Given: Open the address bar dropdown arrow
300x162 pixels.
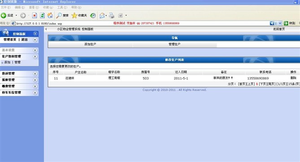Looking at the screenshot, I should tap(280, 23).
